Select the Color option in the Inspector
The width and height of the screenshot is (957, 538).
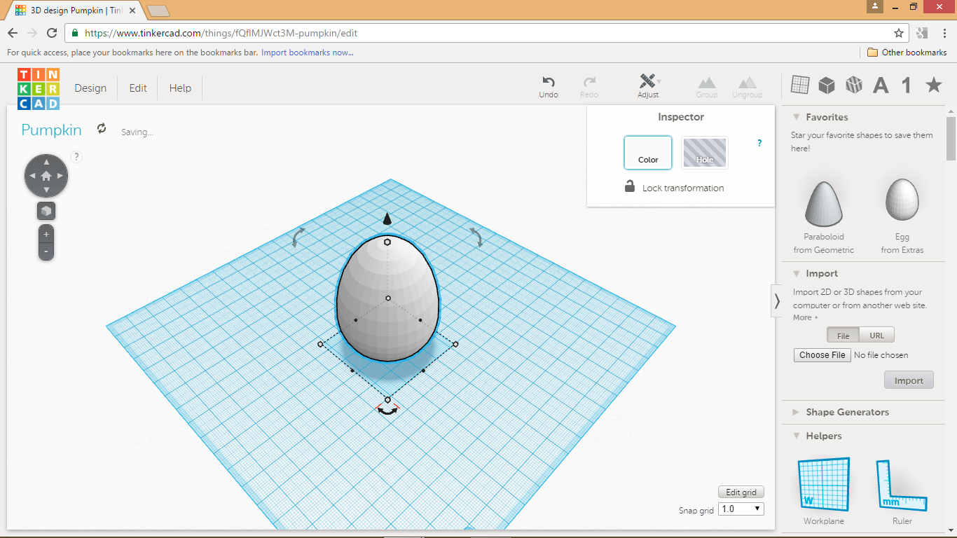[x=647, y=152]
